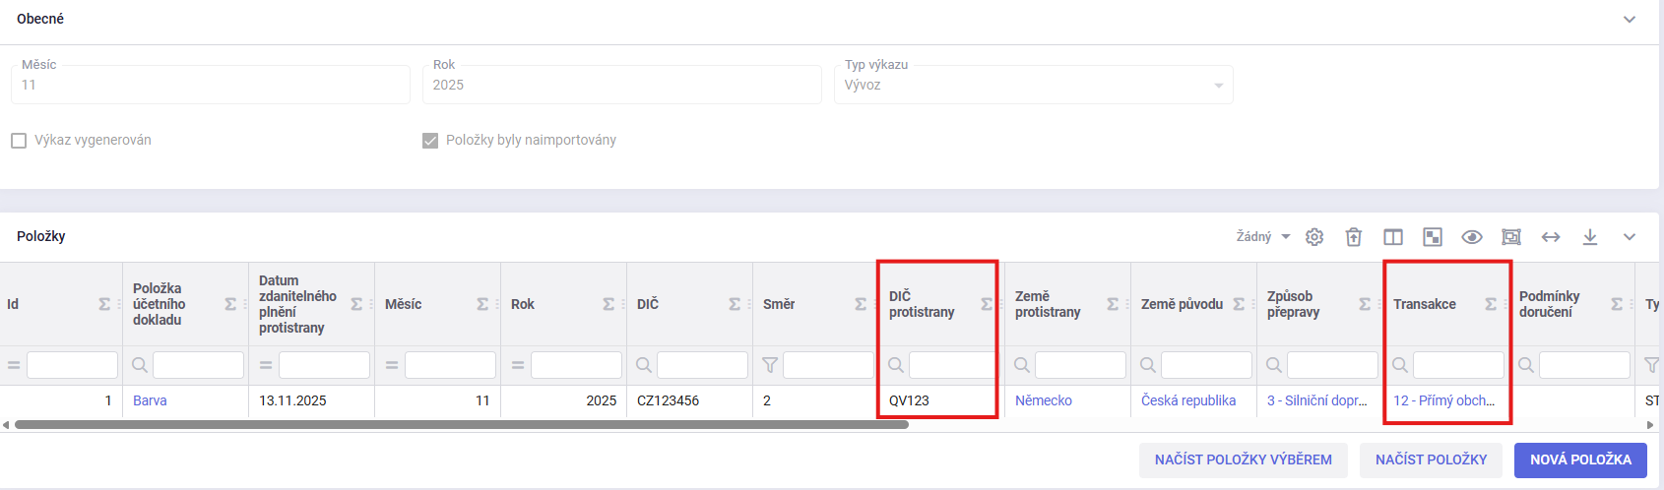Click the sum icon in Transakce column header
Image resolution: width=1664 pixels, height=490 pixels.
click(1491, 305)
